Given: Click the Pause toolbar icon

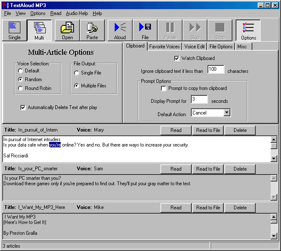Looking at the screenshot, I should point(170,30).
